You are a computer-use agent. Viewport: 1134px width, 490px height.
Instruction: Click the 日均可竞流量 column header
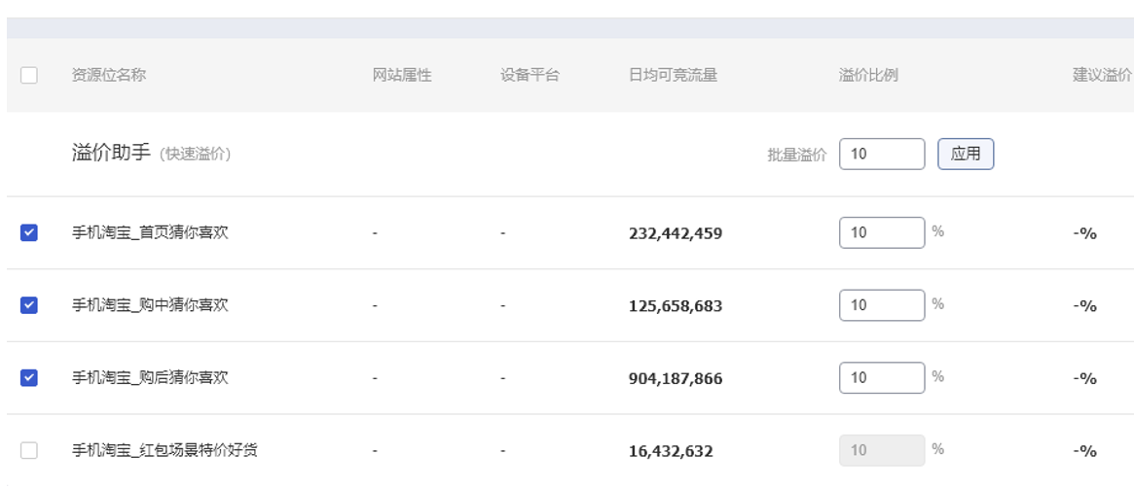[674, 75]
